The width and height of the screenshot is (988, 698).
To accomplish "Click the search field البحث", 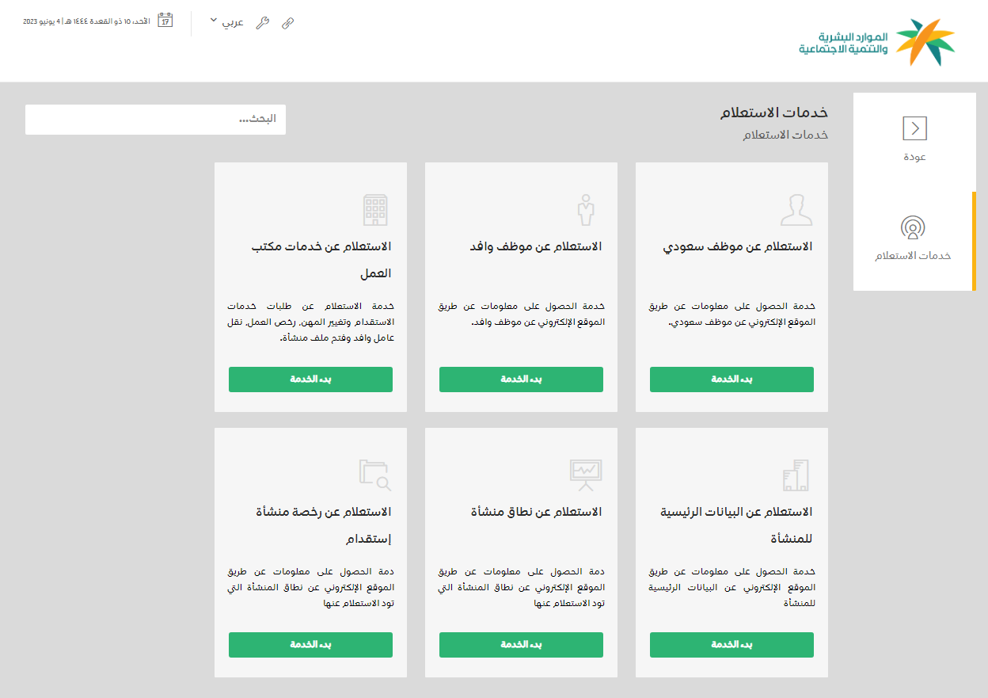I will [155, 120].
